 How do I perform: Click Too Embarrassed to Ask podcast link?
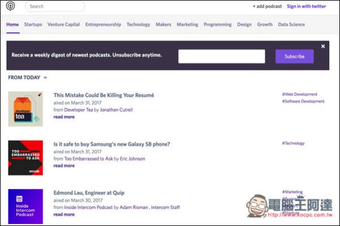tap(89, 159)
